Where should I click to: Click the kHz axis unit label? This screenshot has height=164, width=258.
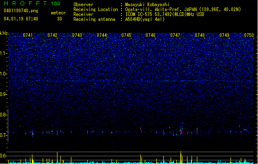[4, 33]
